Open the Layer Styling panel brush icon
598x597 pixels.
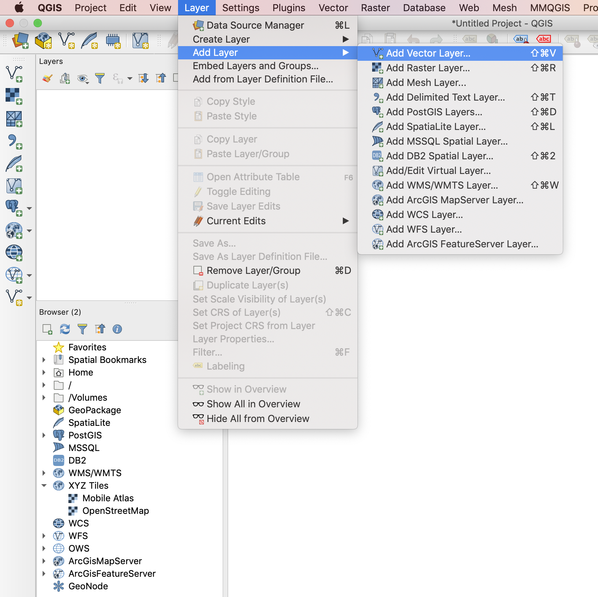click(x=48, y=78)
